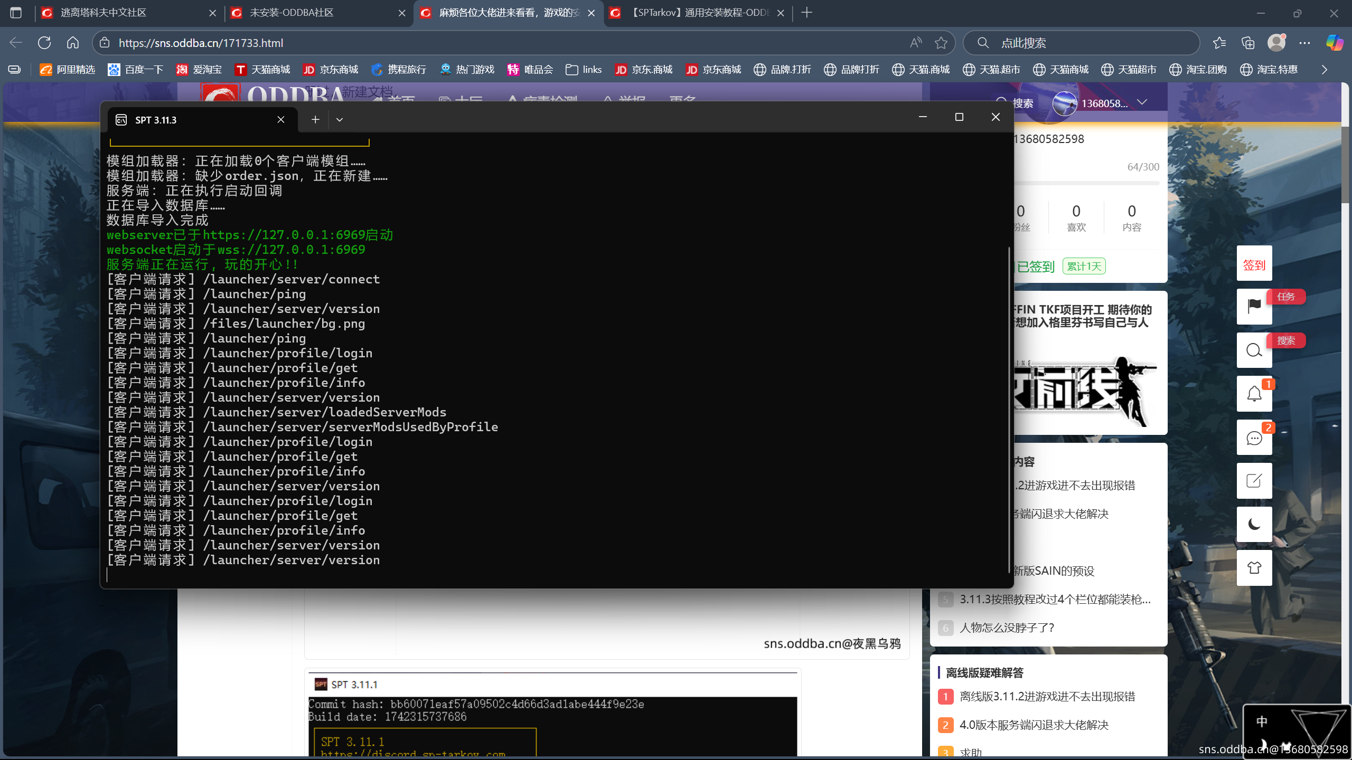The image size is (1352, 760).
Task: Click the 64/300 experience progress bar
Action: click(1087, 183)
